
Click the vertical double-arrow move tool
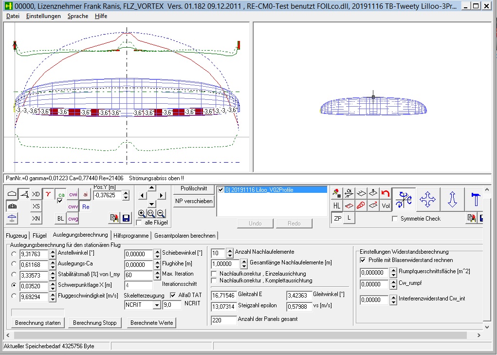point(452,199)
